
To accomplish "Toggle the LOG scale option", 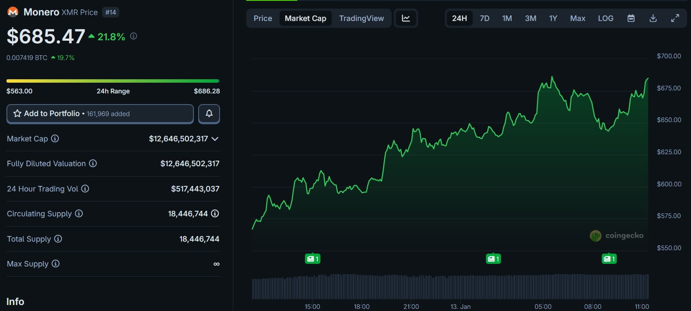I will coord(605,18).
